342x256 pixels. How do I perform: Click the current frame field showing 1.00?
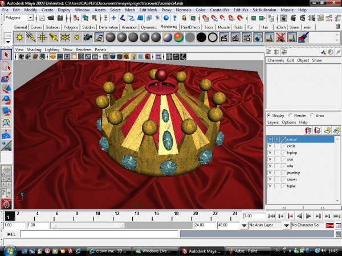click(254, 216)
